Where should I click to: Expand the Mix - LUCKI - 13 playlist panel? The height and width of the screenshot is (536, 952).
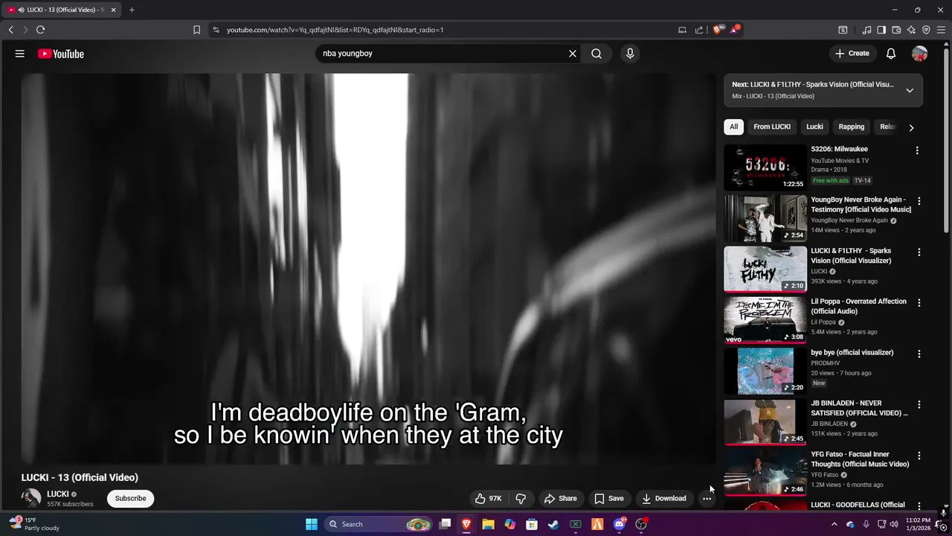point(910,90)
